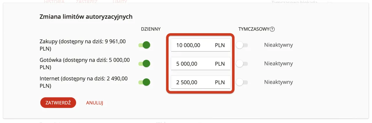Click the help icon next to TYMCZASOWY
372x123 pixels.
click(272, 29)
